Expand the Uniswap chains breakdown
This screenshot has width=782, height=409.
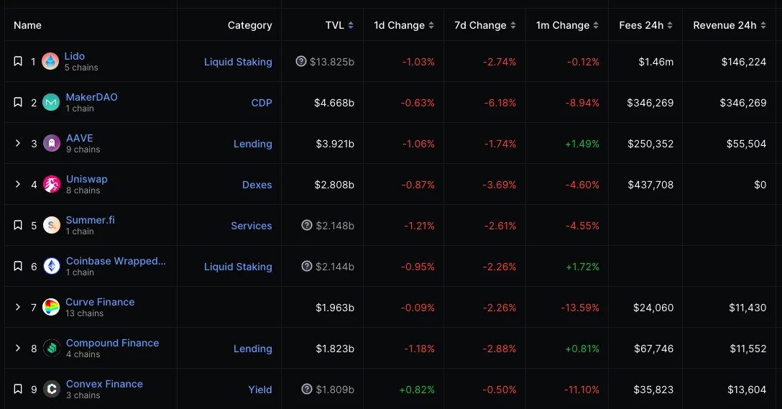(x=18, y=185)
